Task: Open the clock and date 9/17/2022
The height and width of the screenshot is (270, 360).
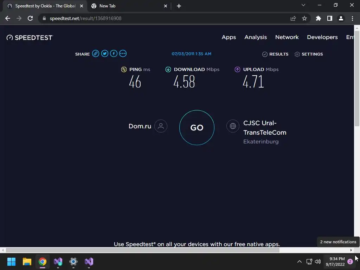Action: point(335,262)
